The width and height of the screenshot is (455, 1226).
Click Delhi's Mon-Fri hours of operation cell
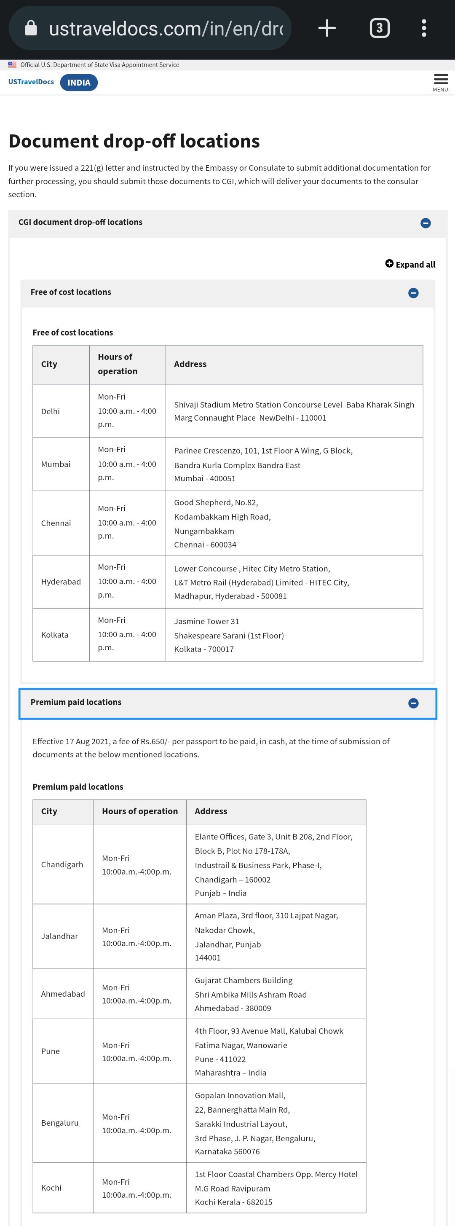(128, 411)
